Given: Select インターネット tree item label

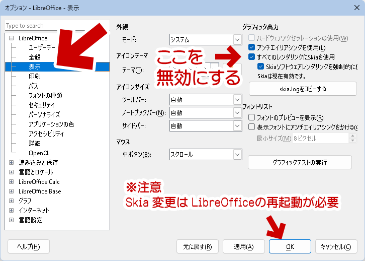Looking at the screenshot, I should point(34,211).
